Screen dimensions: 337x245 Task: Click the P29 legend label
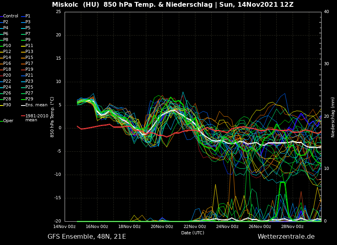29,99
